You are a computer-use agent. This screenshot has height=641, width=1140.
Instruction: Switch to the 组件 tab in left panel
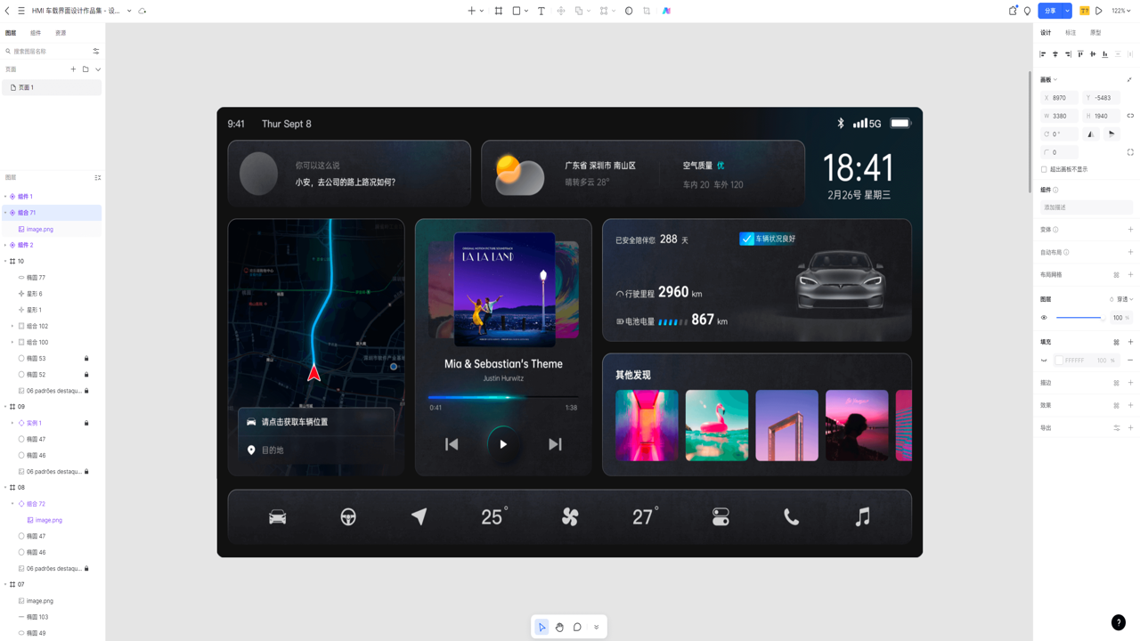36,33
